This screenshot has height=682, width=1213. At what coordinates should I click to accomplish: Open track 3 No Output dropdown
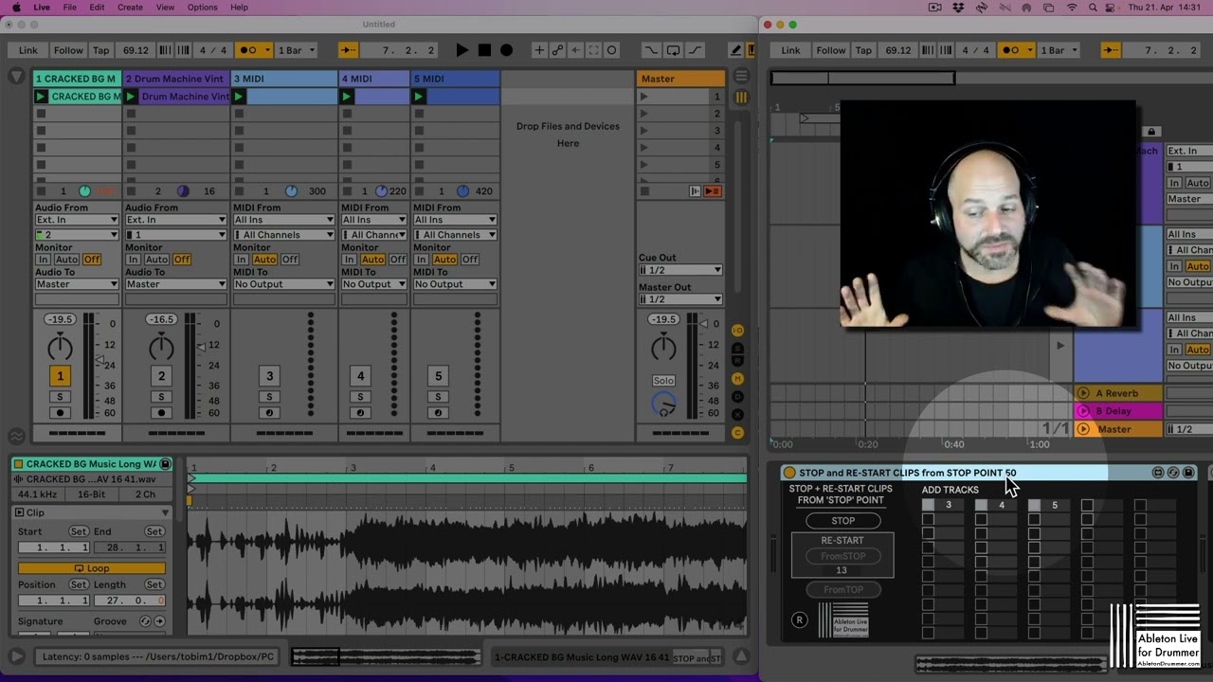click(x=284, y=284)
